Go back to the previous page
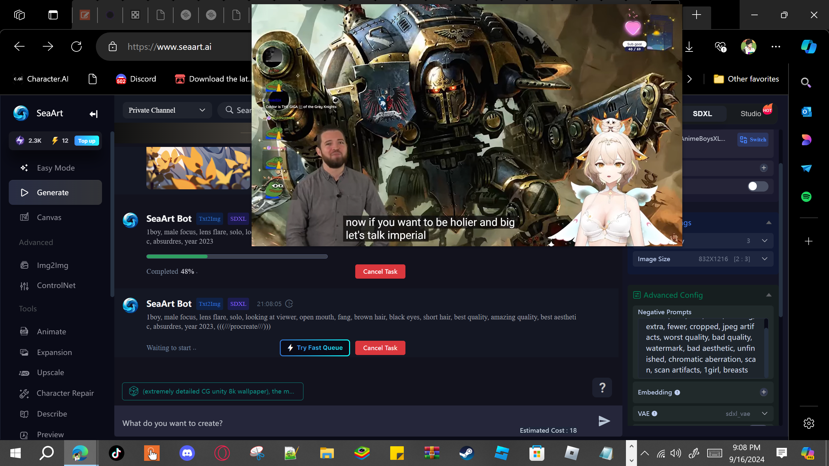This screenshot has width=829, height=466. [x=19, y=47]
